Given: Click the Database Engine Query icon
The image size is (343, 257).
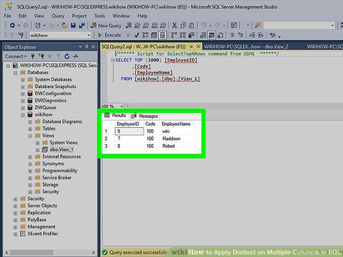Looking at the screenshot, I should (x=129, y=25).
